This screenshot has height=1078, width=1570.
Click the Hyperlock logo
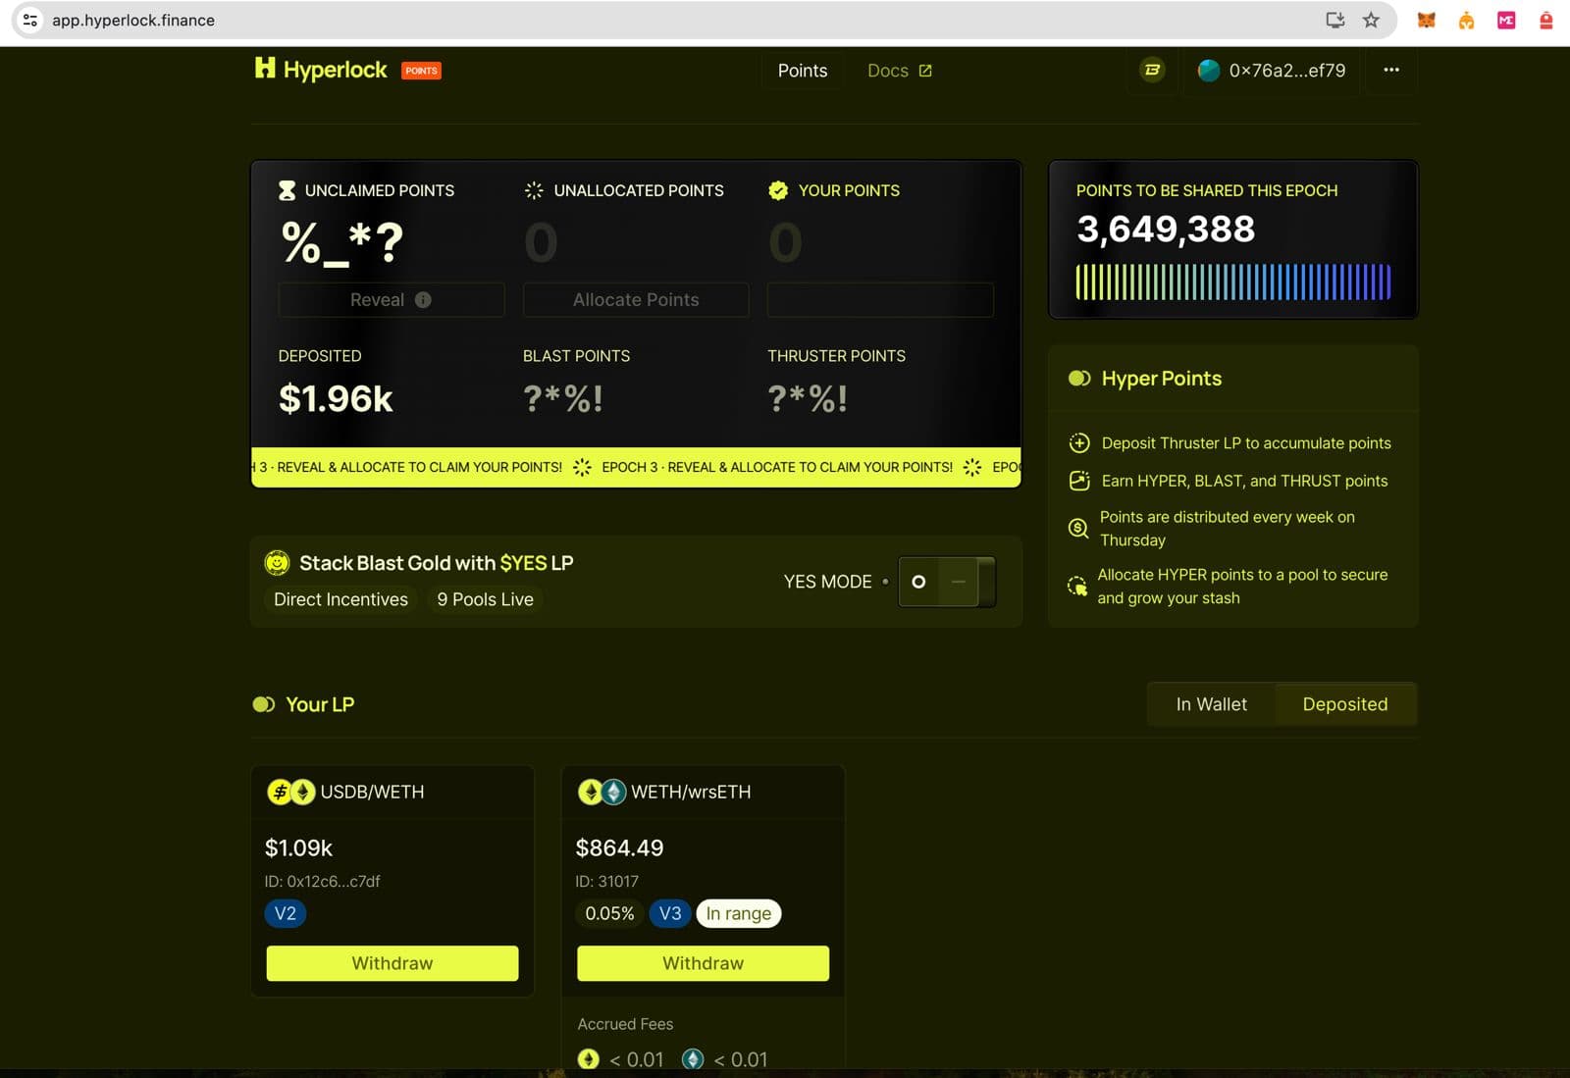321,69
